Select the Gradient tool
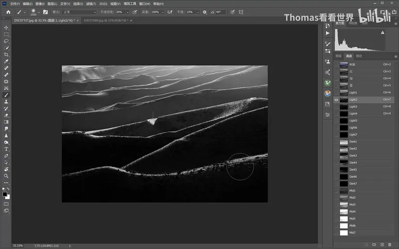 pos(6,122)
